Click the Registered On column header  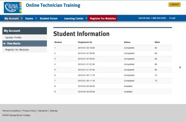tap(85, 42)
